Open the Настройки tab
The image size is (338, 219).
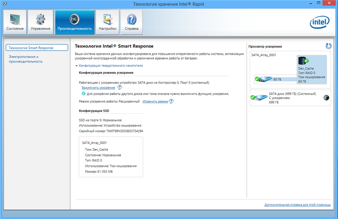coord(108,22)
